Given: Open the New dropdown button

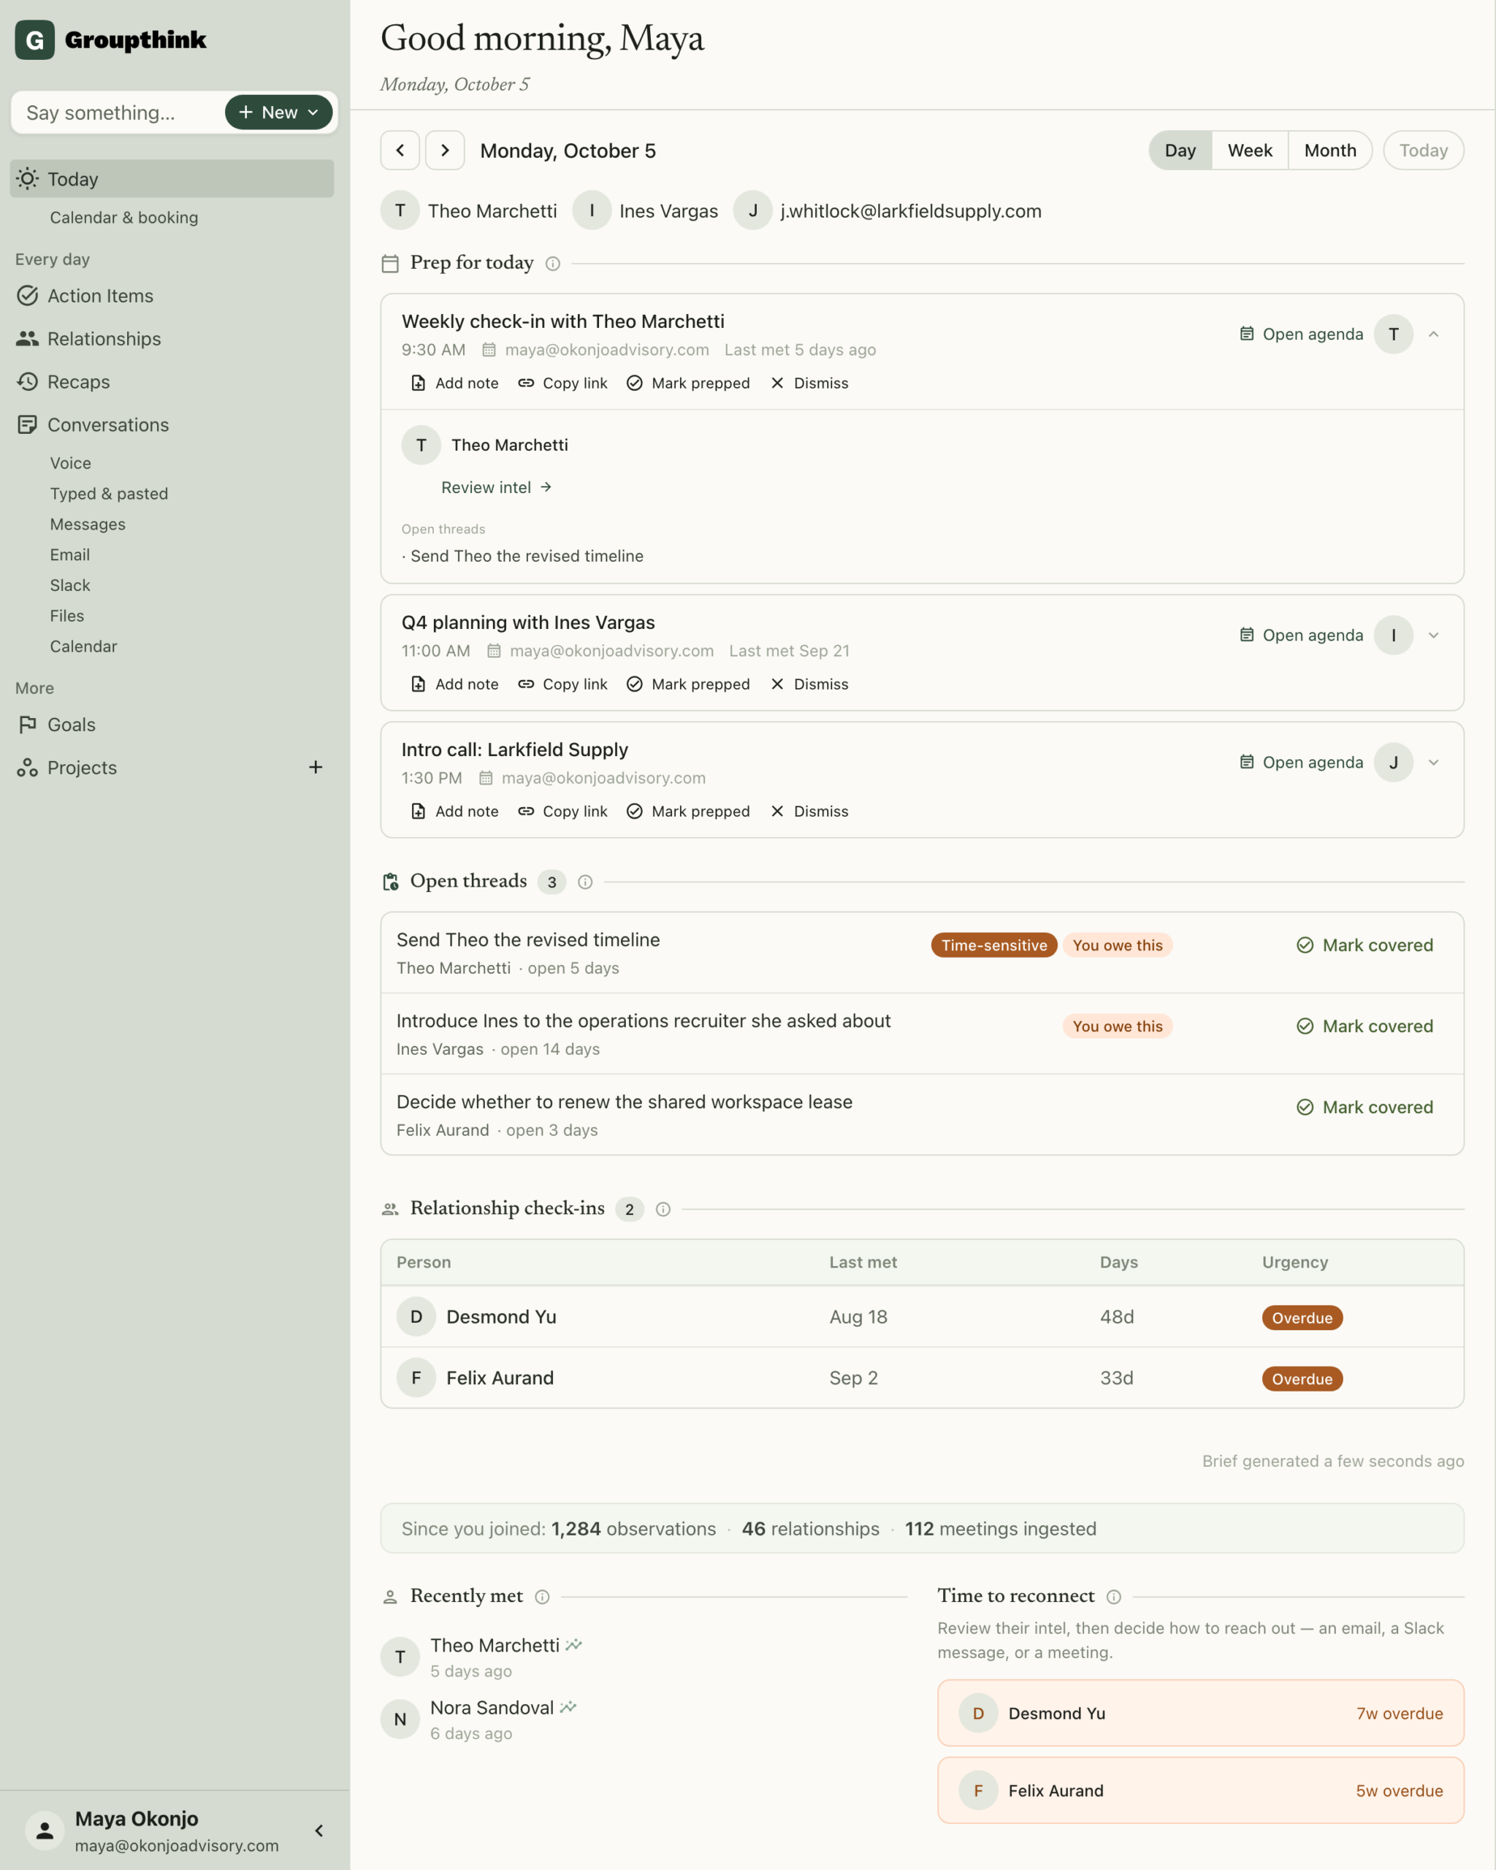Looking at the screenshot, I should tap(278, 112).
